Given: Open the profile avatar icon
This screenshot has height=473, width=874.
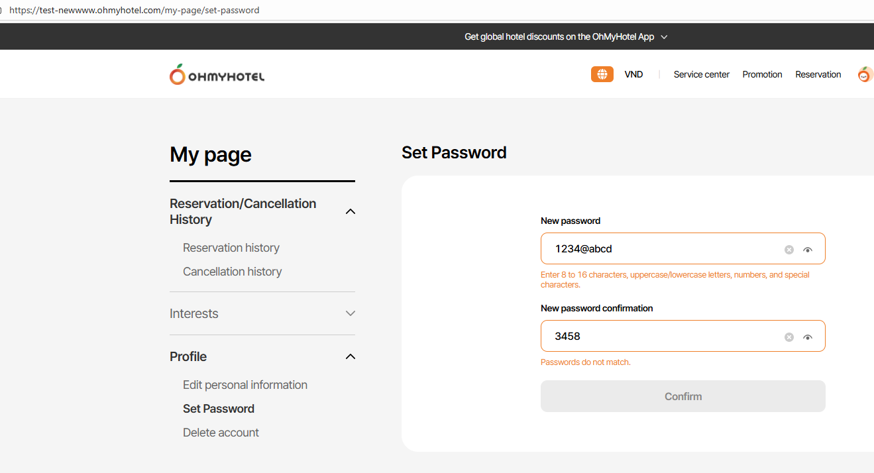Looking at the screenshot, I should click(864, 75).
